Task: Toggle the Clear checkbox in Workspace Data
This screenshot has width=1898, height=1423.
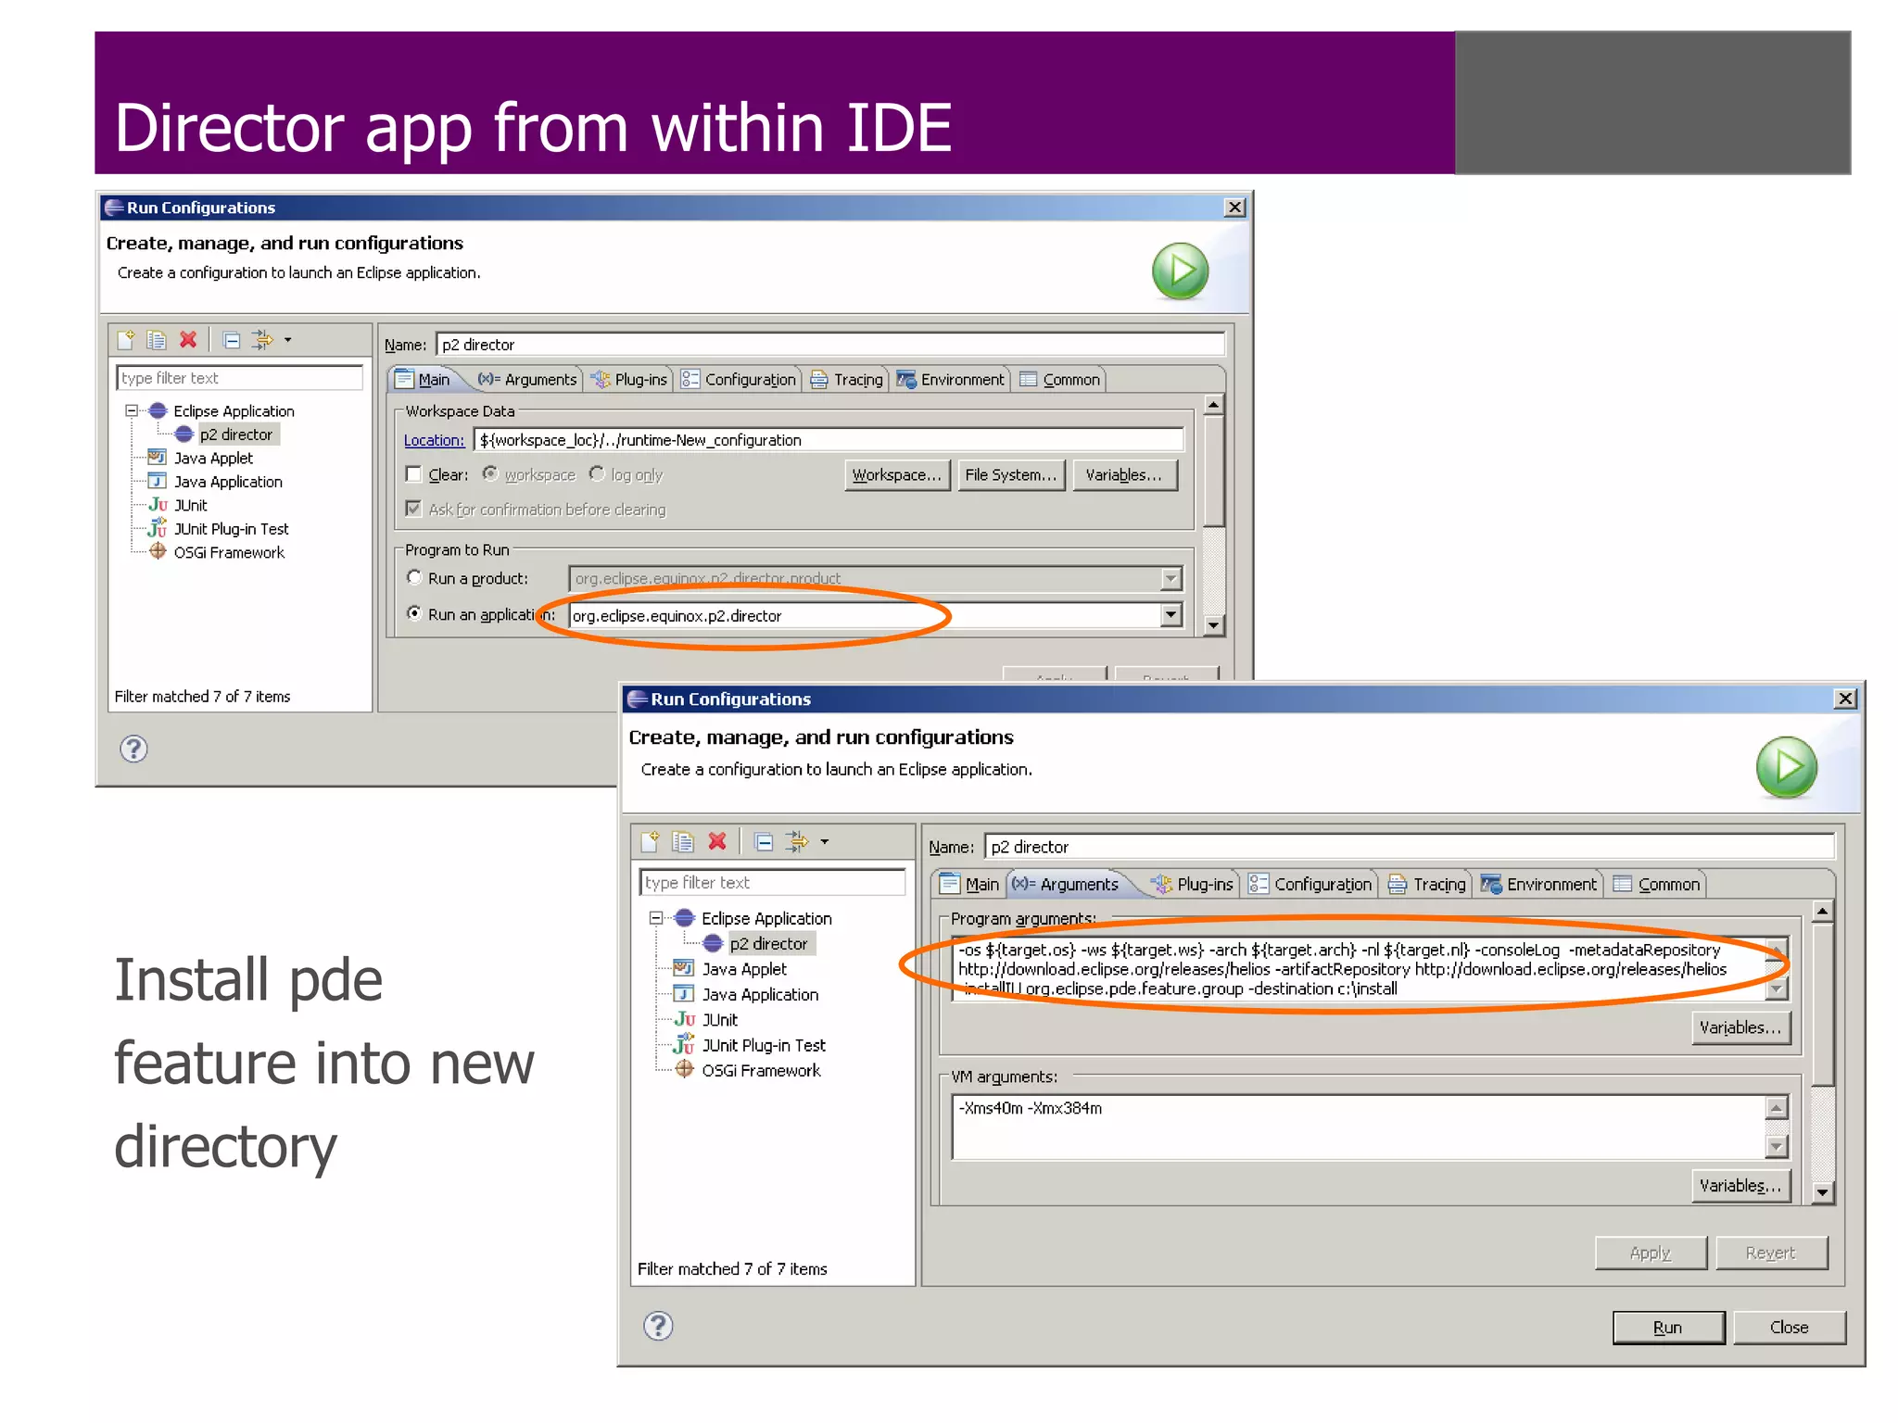Action: pos(413,474)
